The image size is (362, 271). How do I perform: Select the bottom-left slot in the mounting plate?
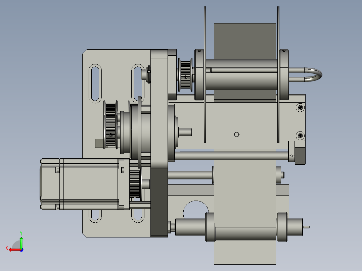[95, 216]
